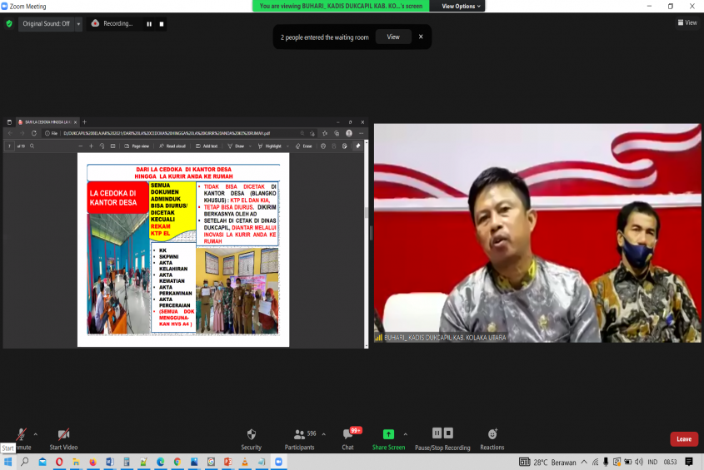Click the green Share Screen icon
704x470 pixels.
(x=388, y=434)
